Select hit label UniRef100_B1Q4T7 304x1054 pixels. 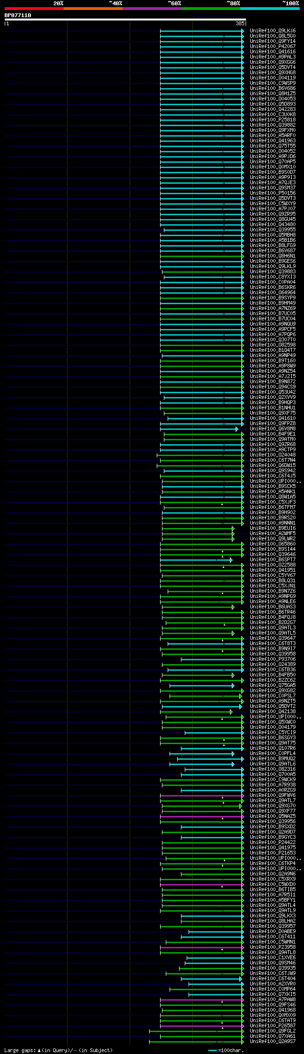pos(273,350)
